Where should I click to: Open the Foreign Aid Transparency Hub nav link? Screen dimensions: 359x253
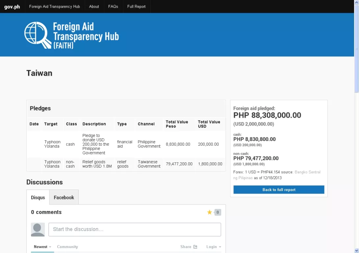coord(54,7)
